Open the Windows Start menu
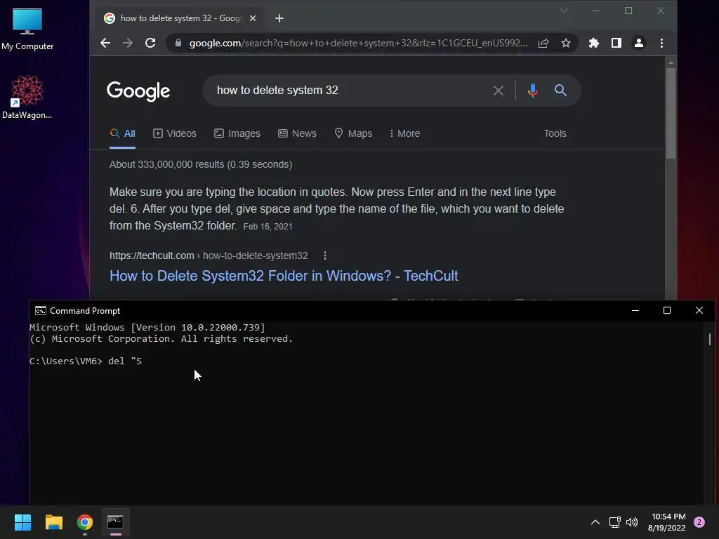 (x=22, y=522)
